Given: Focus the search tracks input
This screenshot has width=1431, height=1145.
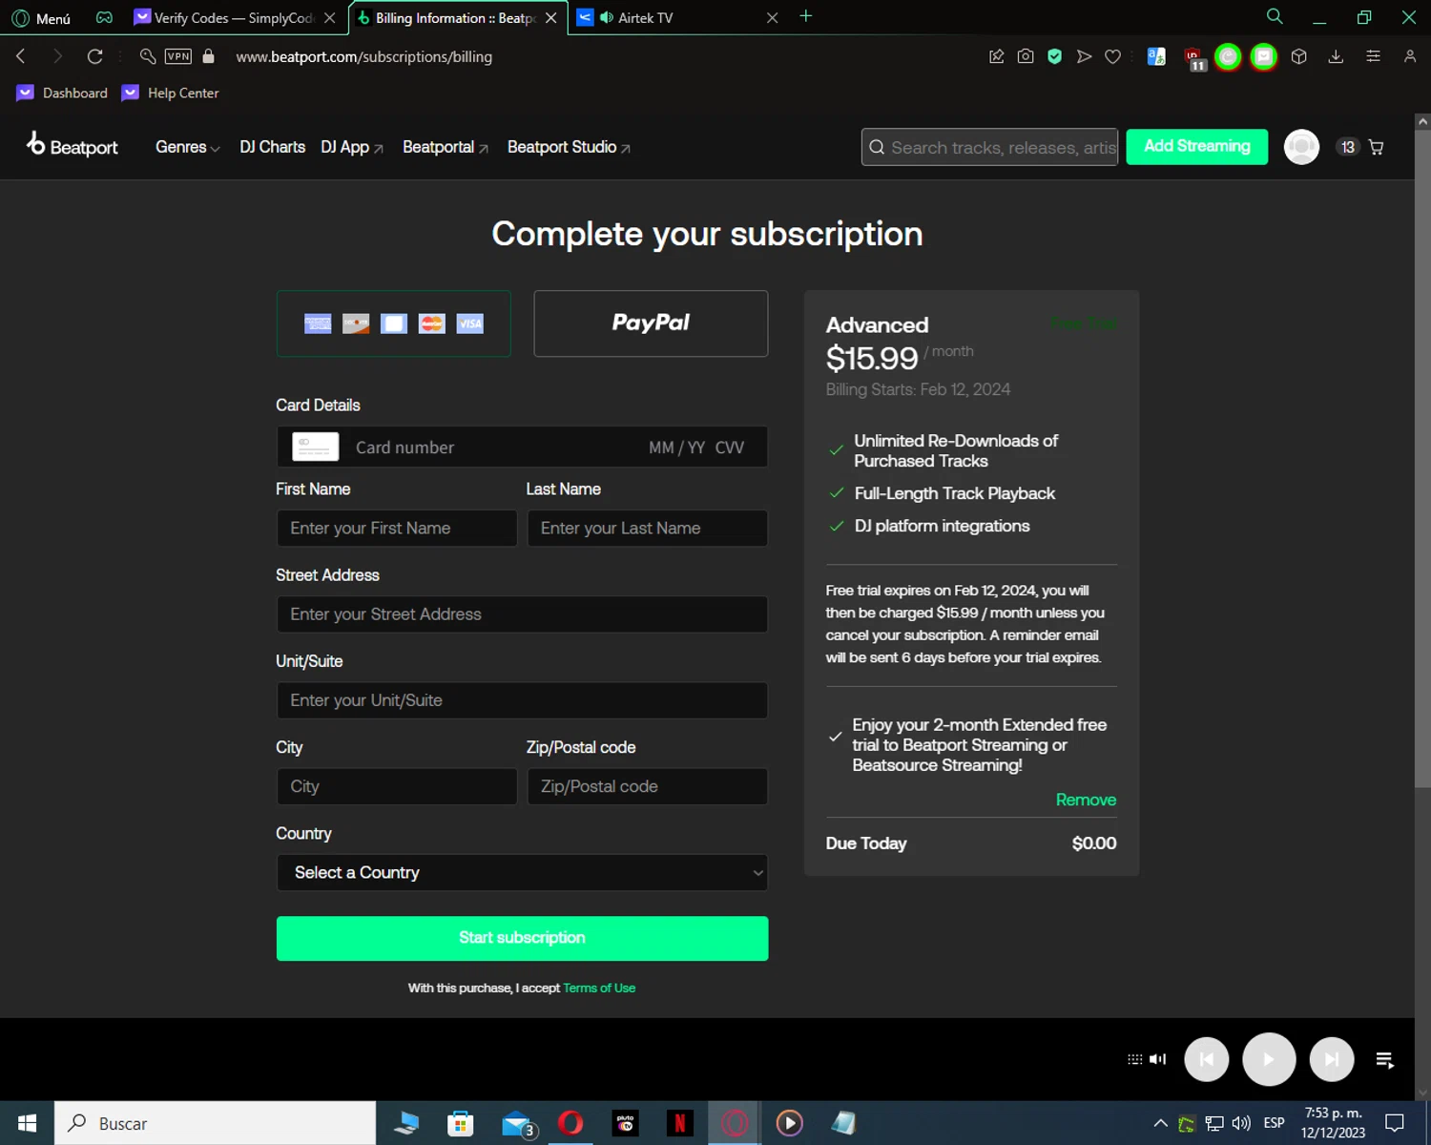Looking at the screenshot, I should (x=989, y=147).
